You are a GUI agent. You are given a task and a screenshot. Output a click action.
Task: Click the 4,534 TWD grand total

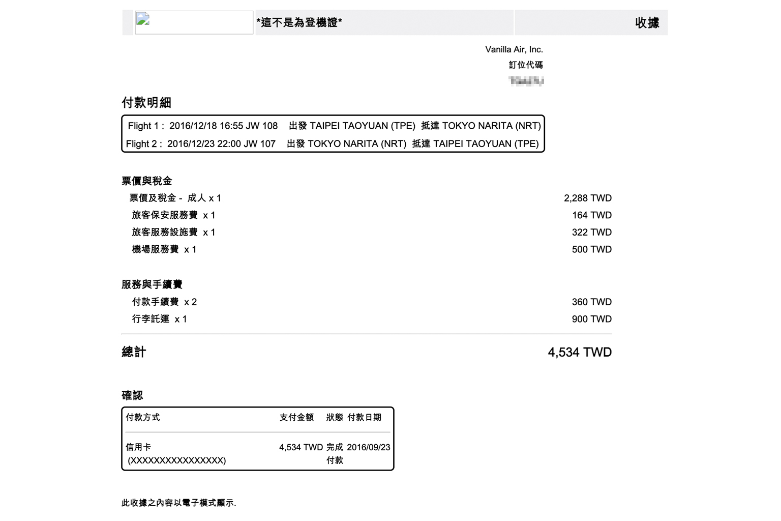point(580,352)
